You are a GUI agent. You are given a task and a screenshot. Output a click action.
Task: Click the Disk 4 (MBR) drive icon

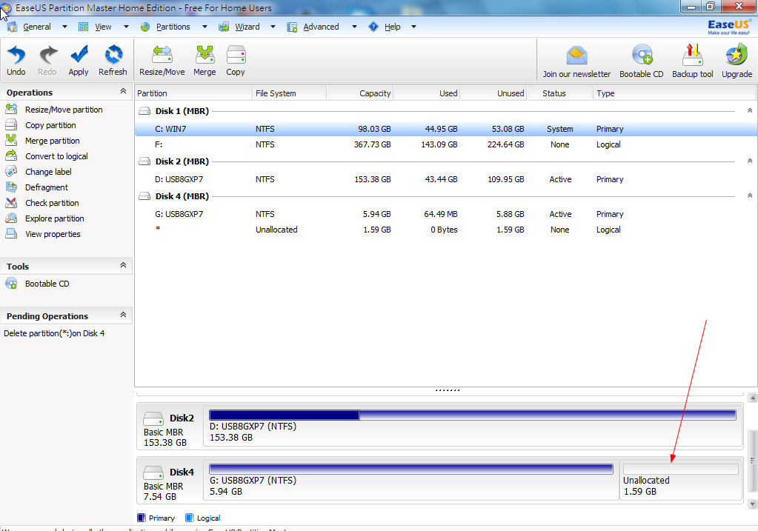[x=144, y=196]
